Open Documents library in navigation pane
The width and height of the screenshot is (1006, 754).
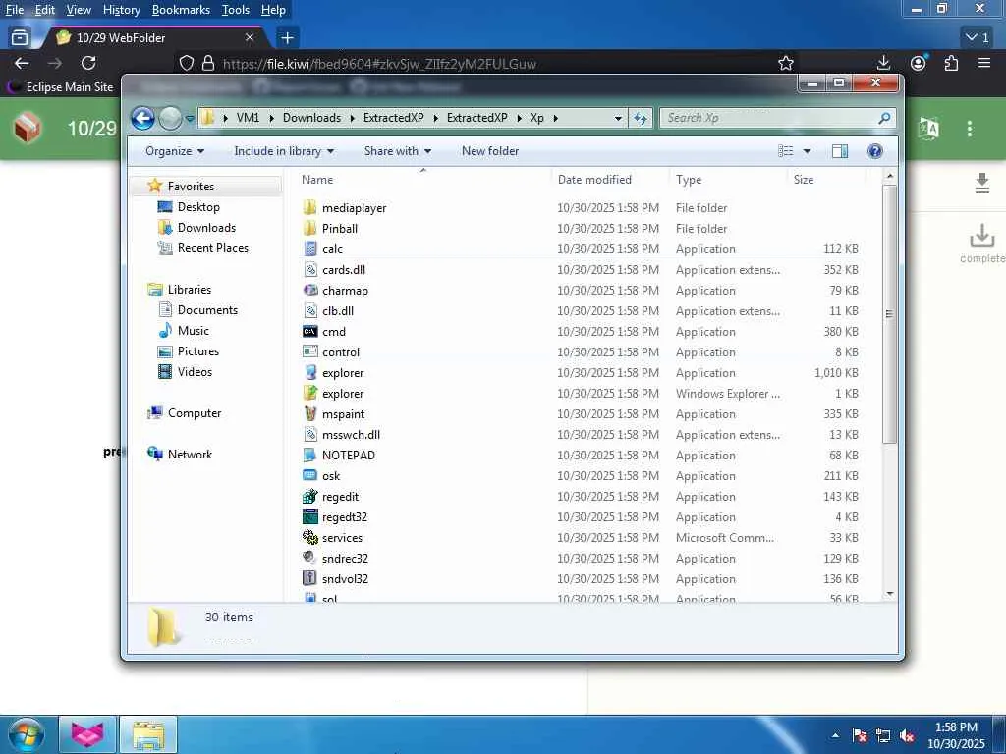(207, 309)
